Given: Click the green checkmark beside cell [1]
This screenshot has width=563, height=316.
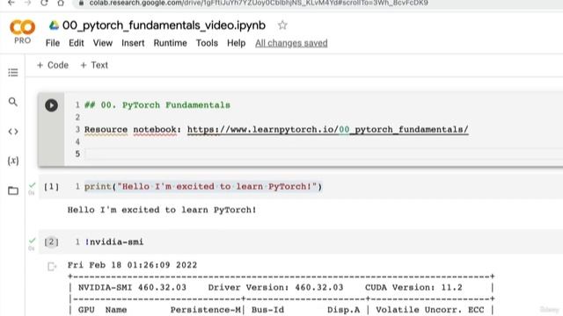Looking at the screenshot, I should [32, 185].
